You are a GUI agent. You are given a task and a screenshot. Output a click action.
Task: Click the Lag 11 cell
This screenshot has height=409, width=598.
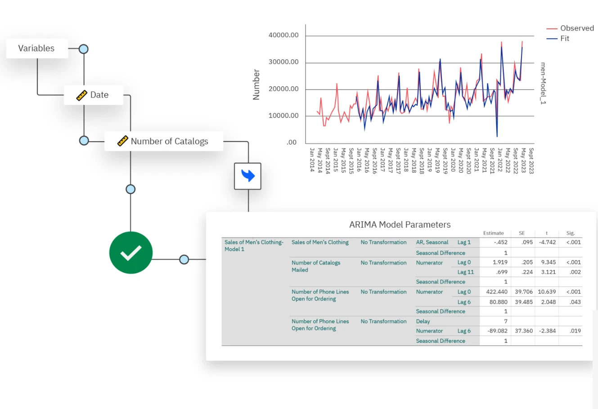(466, 272)
